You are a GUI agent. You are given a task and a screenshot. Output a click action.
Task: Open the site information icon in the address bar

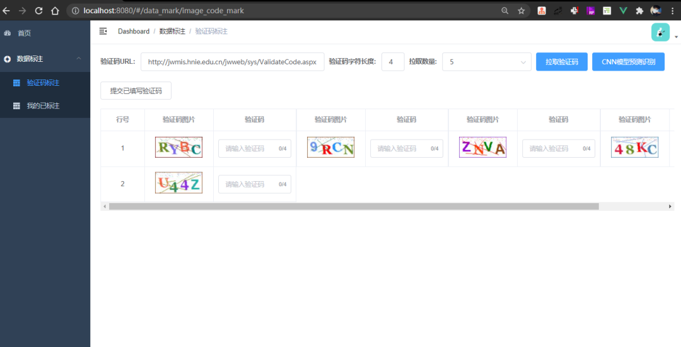75,11
